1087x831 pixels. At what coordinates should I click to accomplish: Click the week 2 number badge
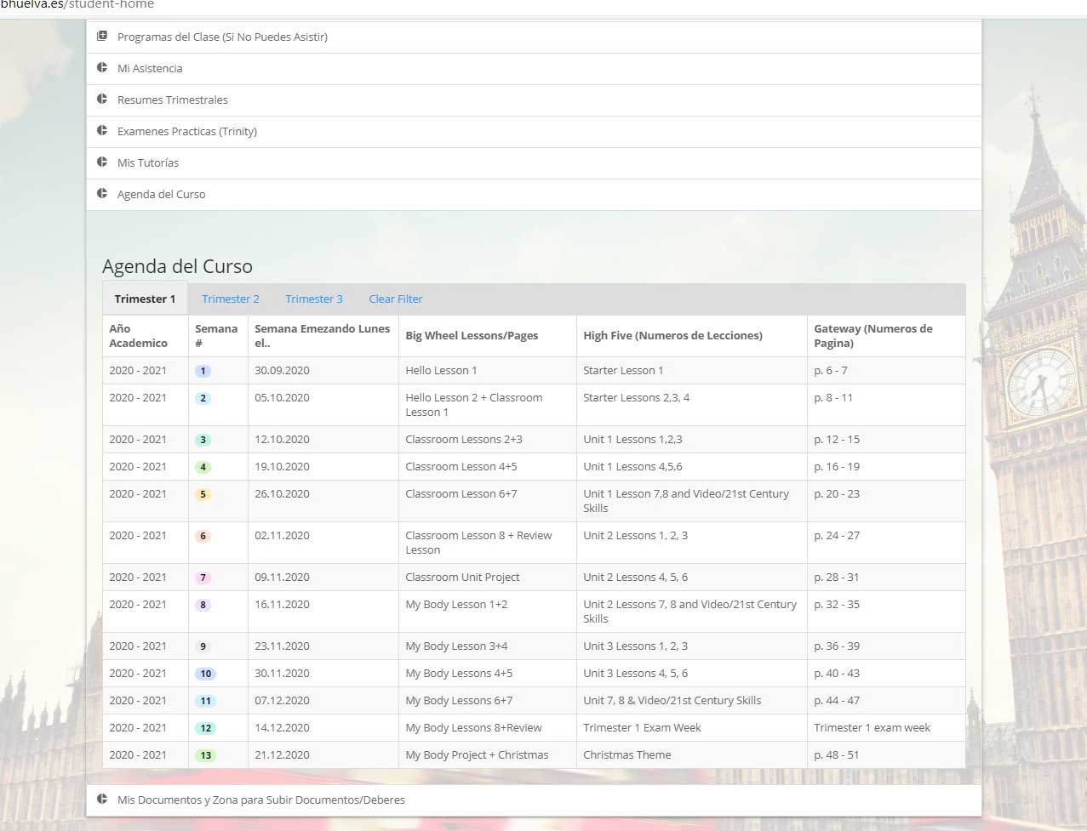(203, 398)
